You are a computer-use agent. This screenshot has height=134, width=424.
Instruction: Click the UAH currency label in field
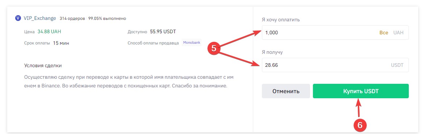398,33
